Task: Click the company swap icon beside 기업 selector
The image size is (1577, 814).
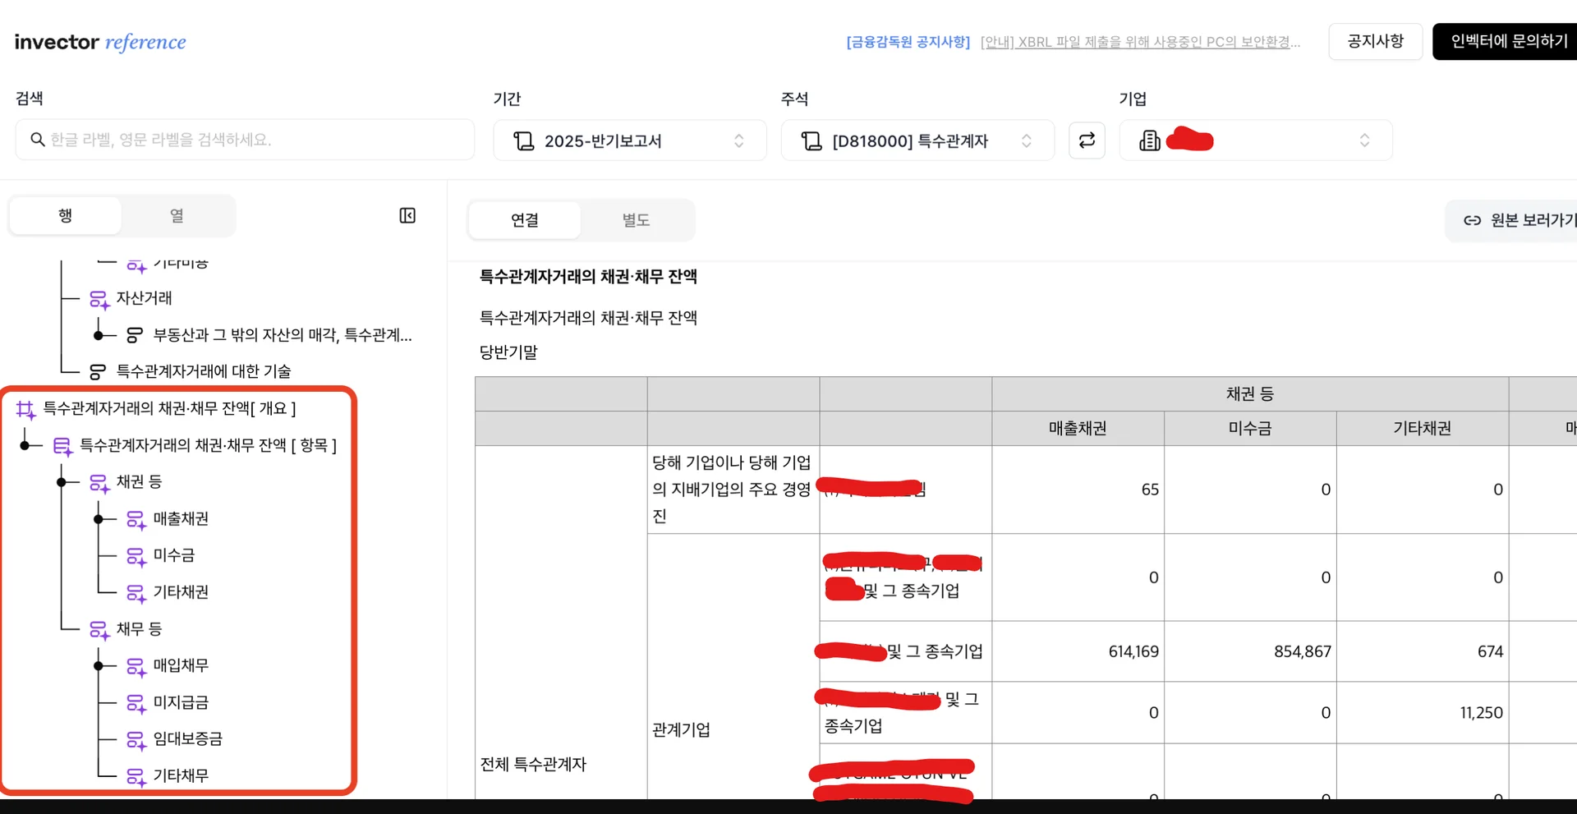Action: (1087, 140)
